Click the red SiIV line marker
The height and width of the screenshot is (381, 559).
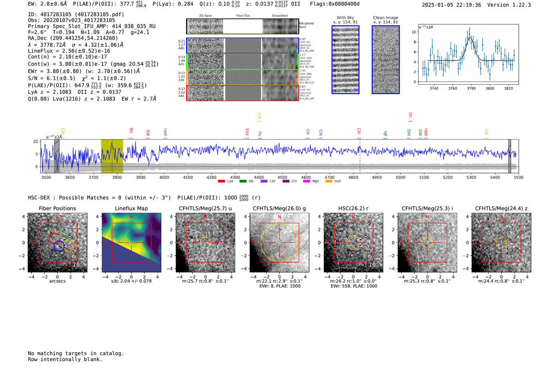coord(247,134)
